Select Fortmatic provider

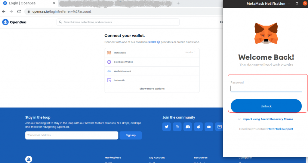[x=152, y=80]
